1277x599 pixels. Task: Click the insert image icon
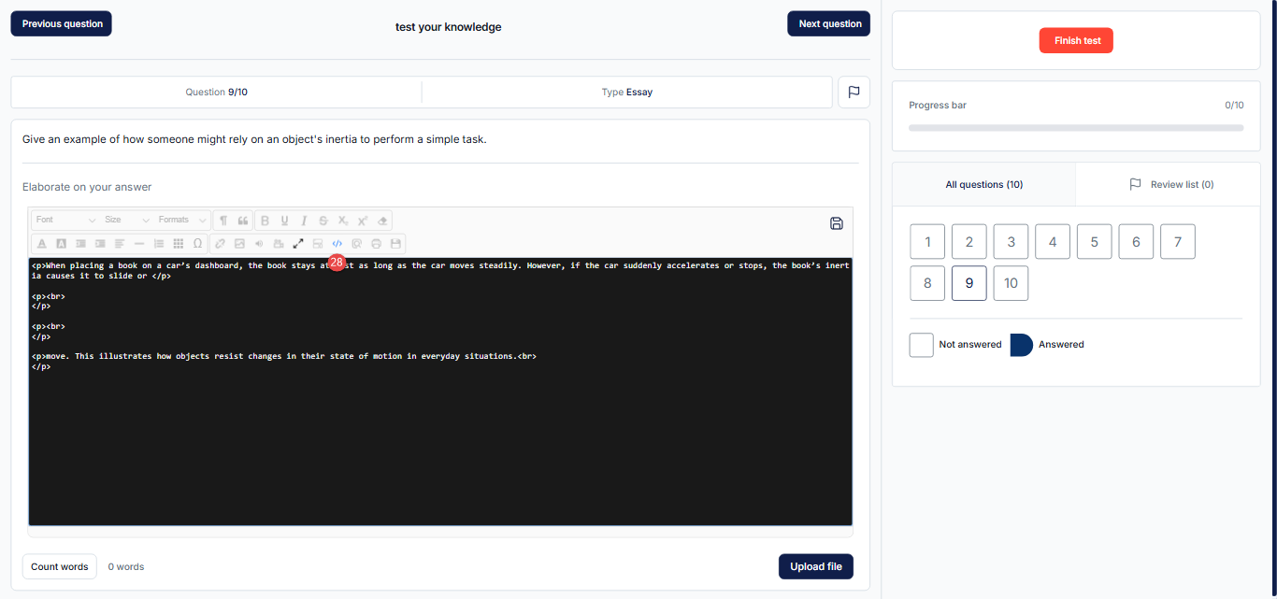pyautogui.click(x=239, y=244)
